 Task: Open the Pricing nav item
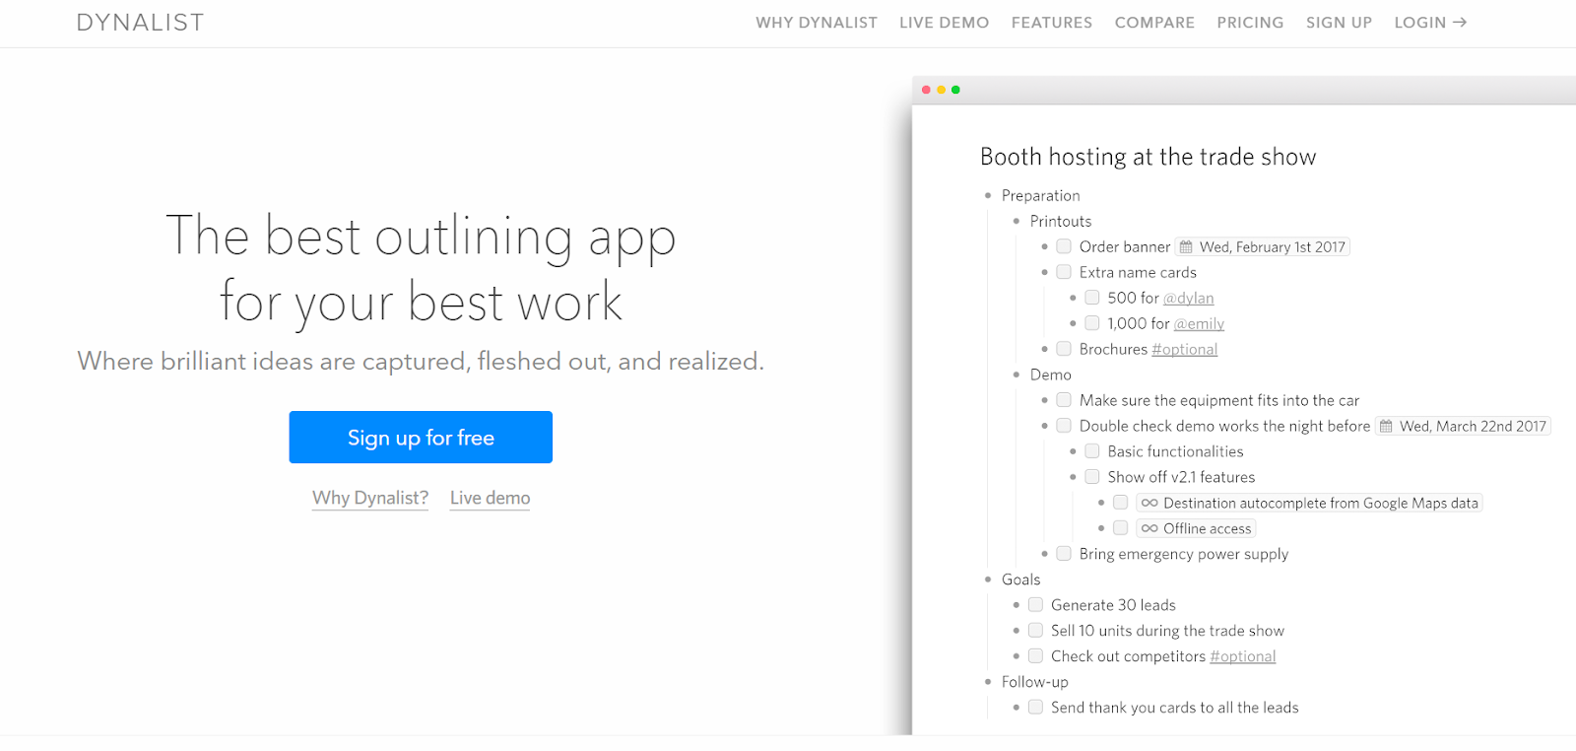tap(1250, 23)
